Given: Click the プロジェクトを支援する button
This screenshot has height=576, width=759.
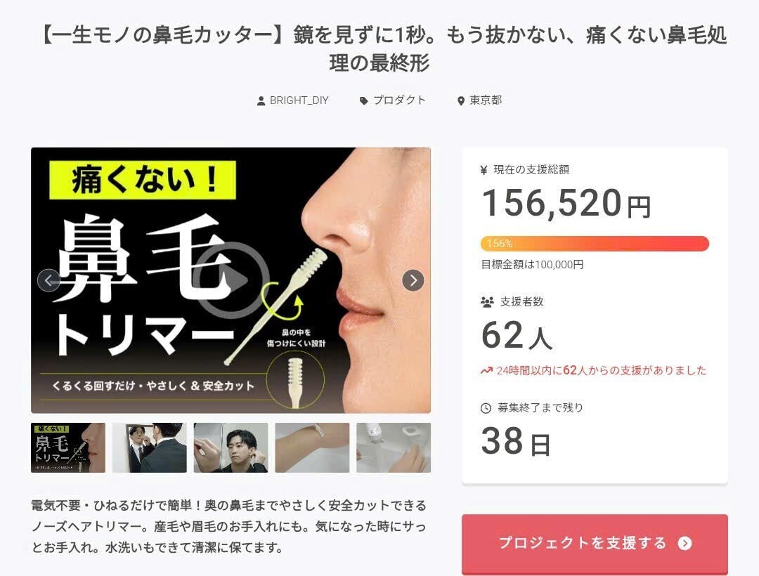Looking at the screenshot, I should pos(595,544).
